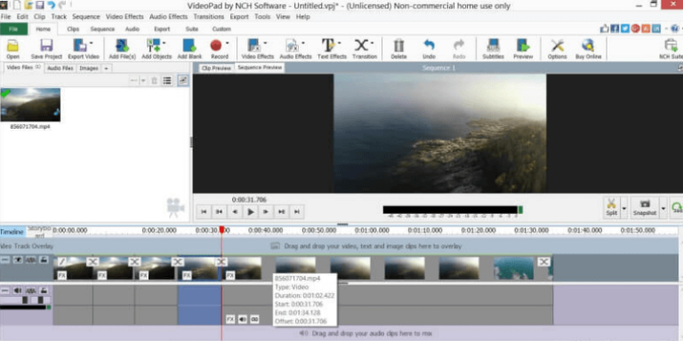Save the project using Save Project
The image size is (683, 341).
[46, 48]
